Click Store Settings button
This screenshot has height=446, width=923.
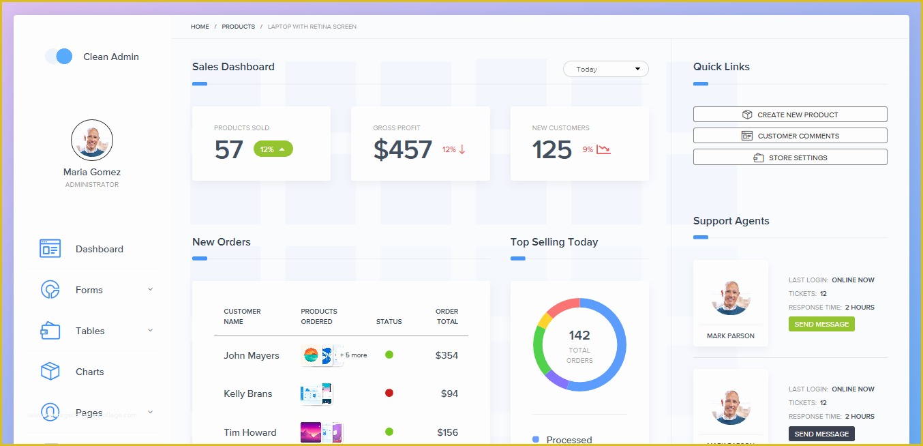coord(790,157)
